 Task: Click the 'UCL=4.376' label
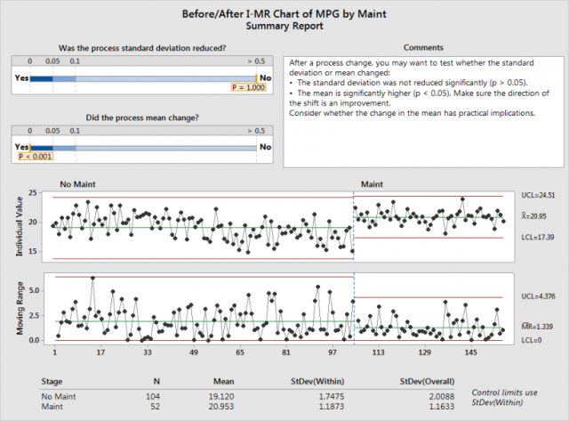(x=538, y=296)
